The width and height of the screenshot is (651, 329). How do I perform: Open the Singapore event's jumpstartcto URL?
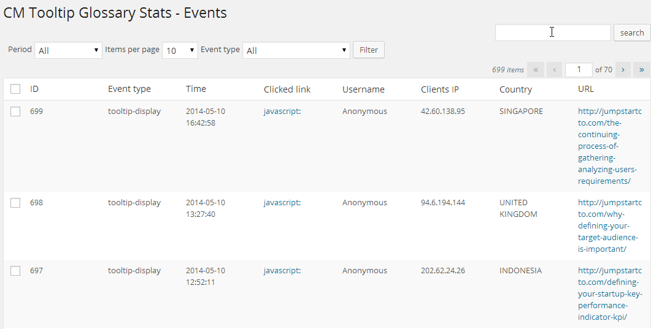point(609,146)
